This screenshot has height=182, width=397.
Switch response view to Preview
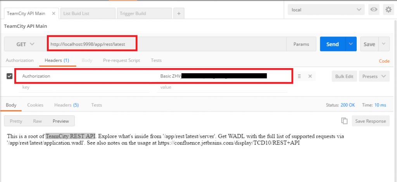61,121
